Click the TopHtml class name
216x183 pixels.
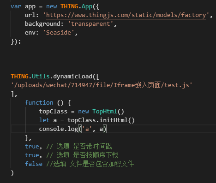(x=105, y=112)
